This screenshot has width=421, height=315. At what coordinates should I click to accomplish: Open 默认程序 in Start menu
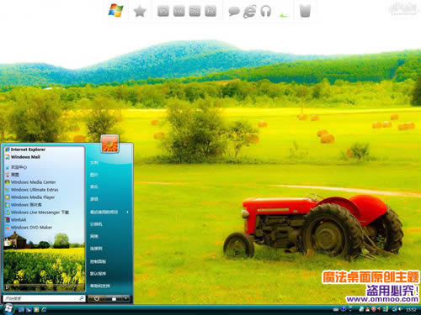click(x=98, y=274)
